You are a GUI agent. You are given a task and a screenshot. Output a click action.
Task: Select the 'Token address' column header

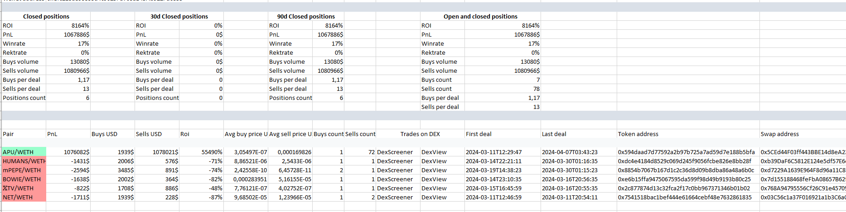(x=638, y=134)
